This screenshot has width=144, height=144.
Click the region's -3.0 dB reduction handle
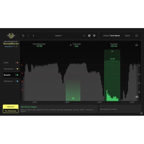(112, 59)
